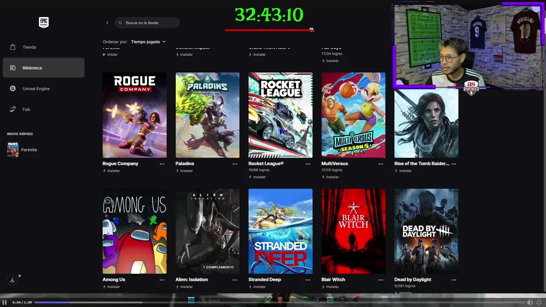The image size is (546, 307).
Task: Open the Unreal Engine section
Action: tap(44, 89)
